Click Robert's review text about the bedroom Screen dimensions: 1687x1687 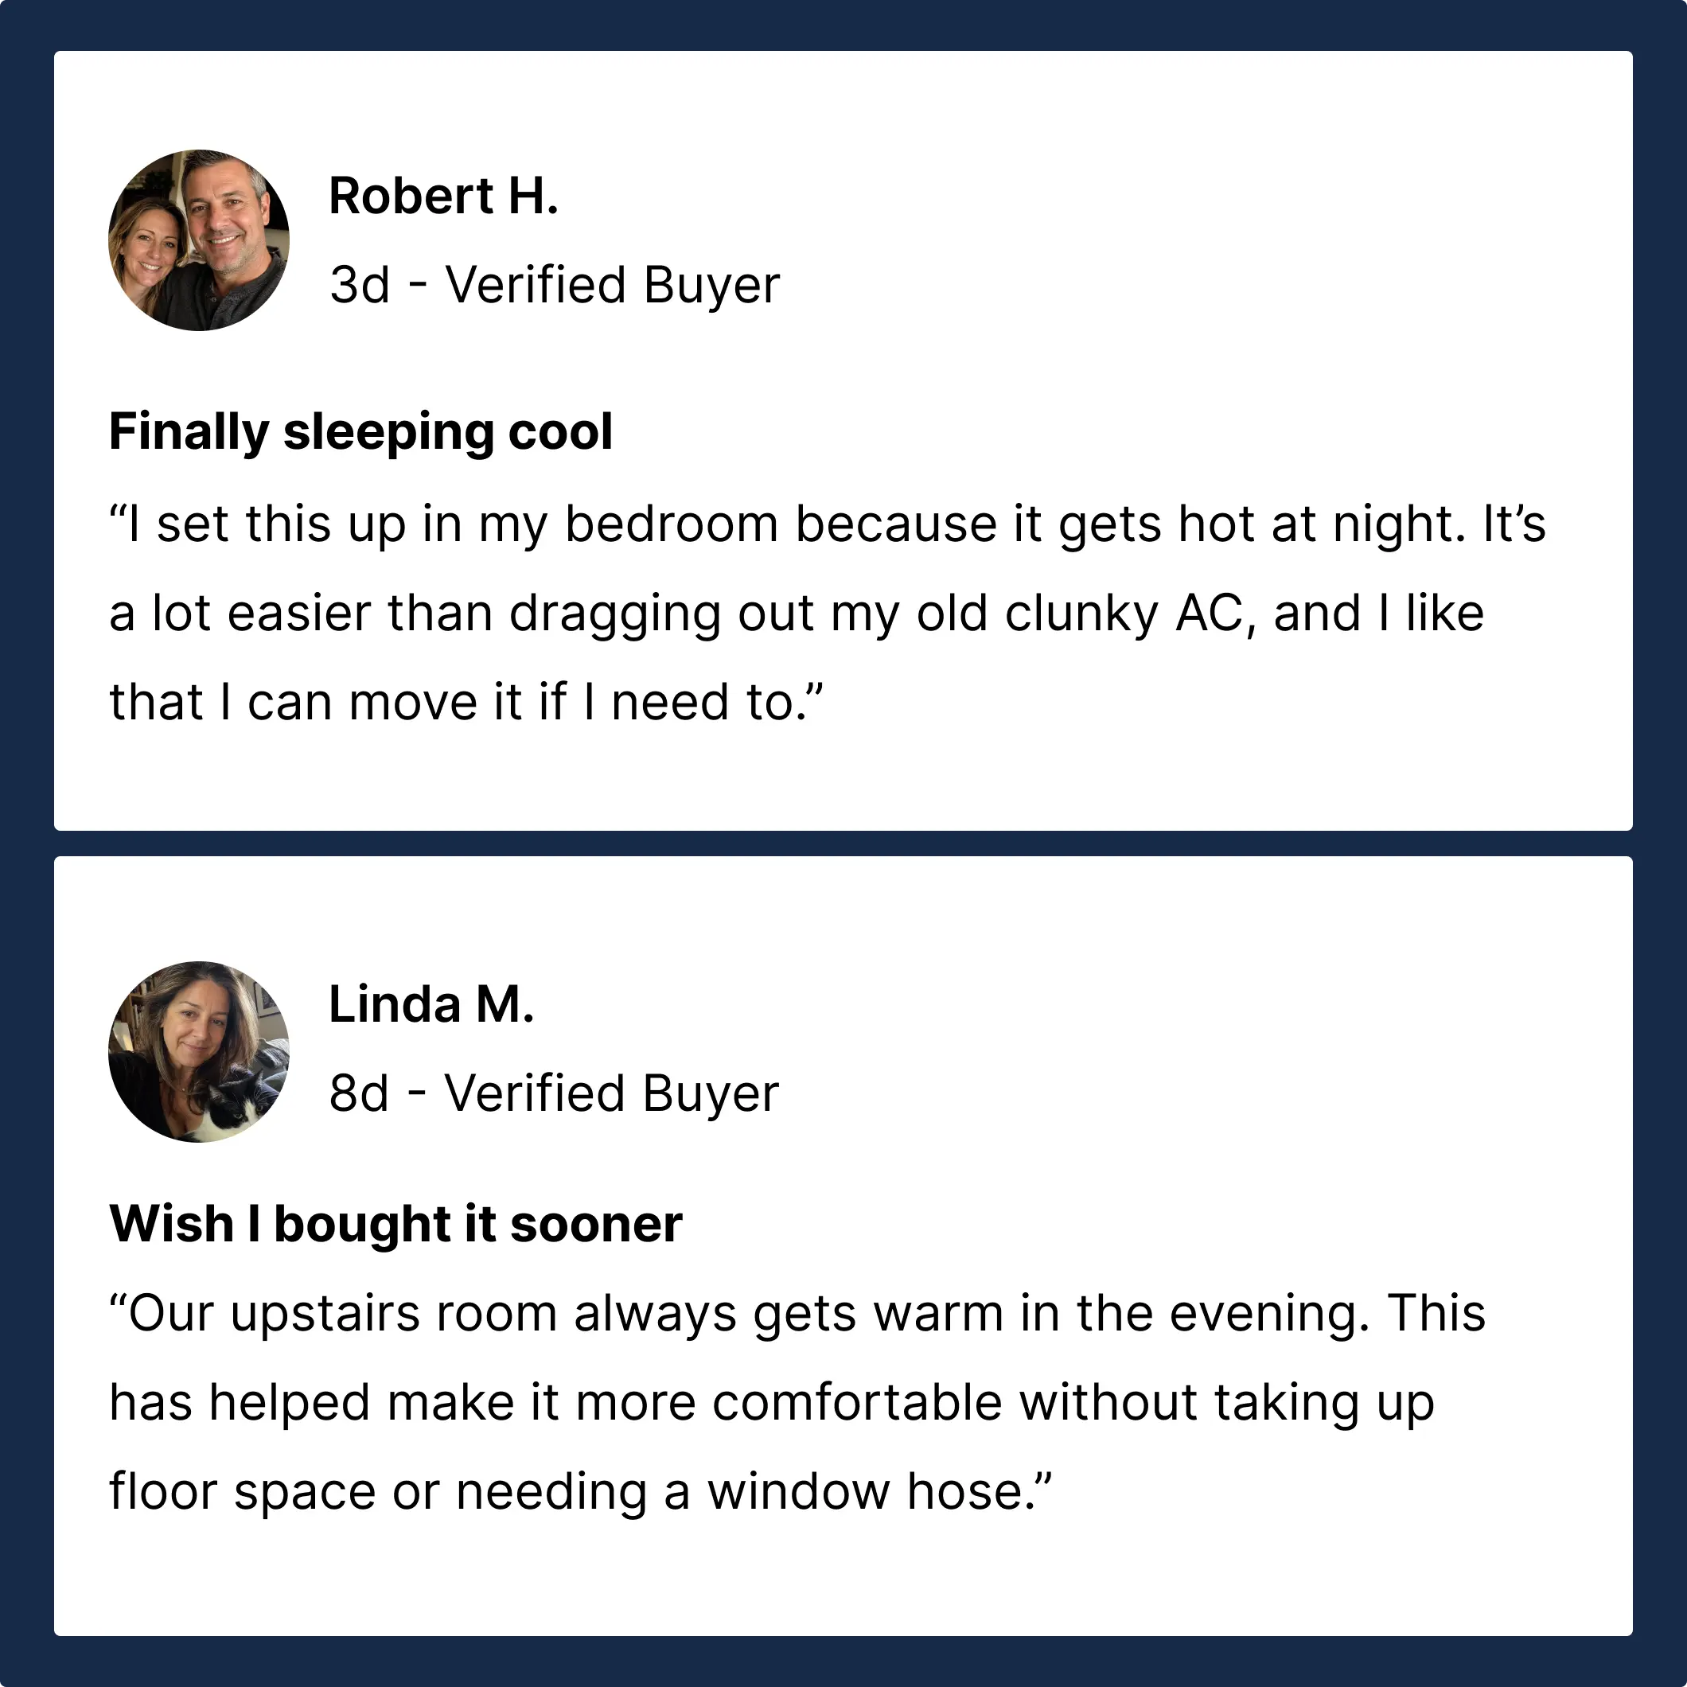pyautogui.click(x=828, y=613)
